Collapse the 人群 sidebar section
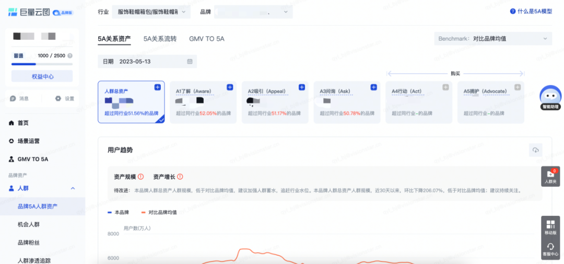Viewport: 564px width, 264px height. click(x=73, y=188)
